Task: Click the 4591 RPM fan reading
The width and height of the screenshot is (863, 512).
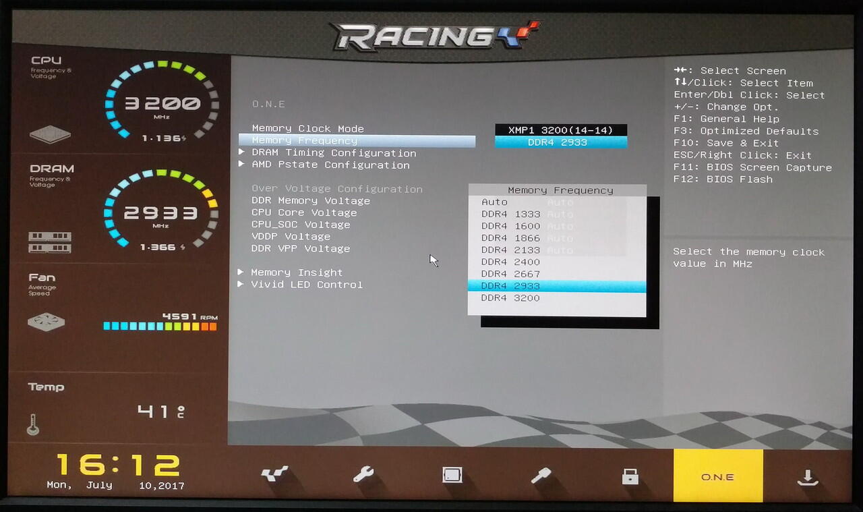Action: click(x=189, y=316)
